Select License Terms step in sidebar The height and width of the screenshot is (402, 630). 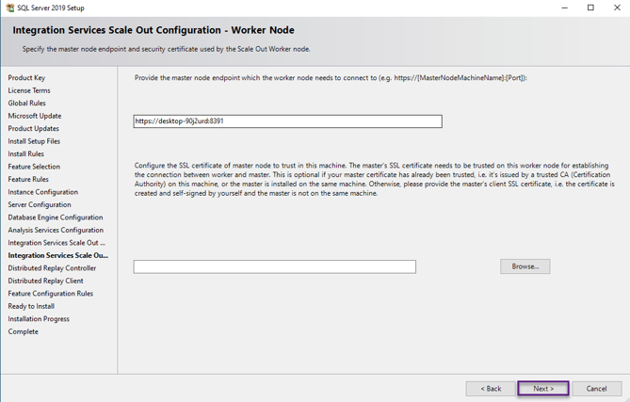[x=29, y=90]
